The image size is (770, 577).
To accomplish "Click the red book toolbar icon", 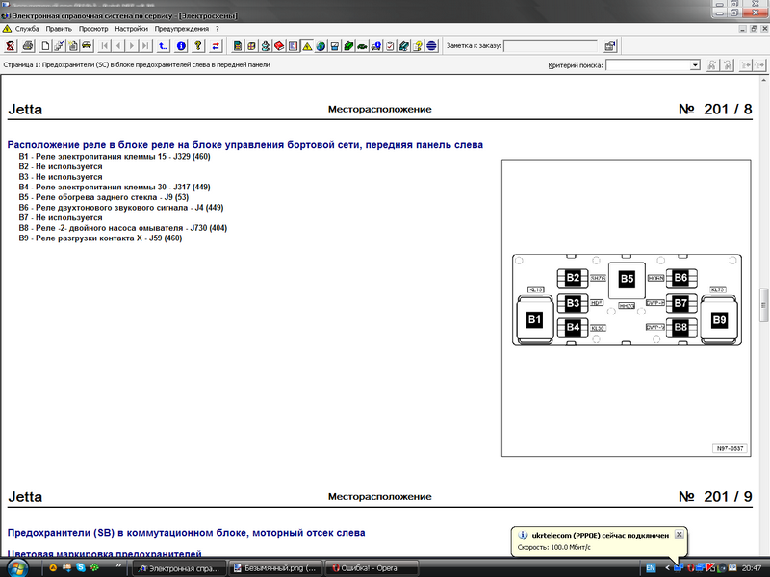I will (279, 46).
